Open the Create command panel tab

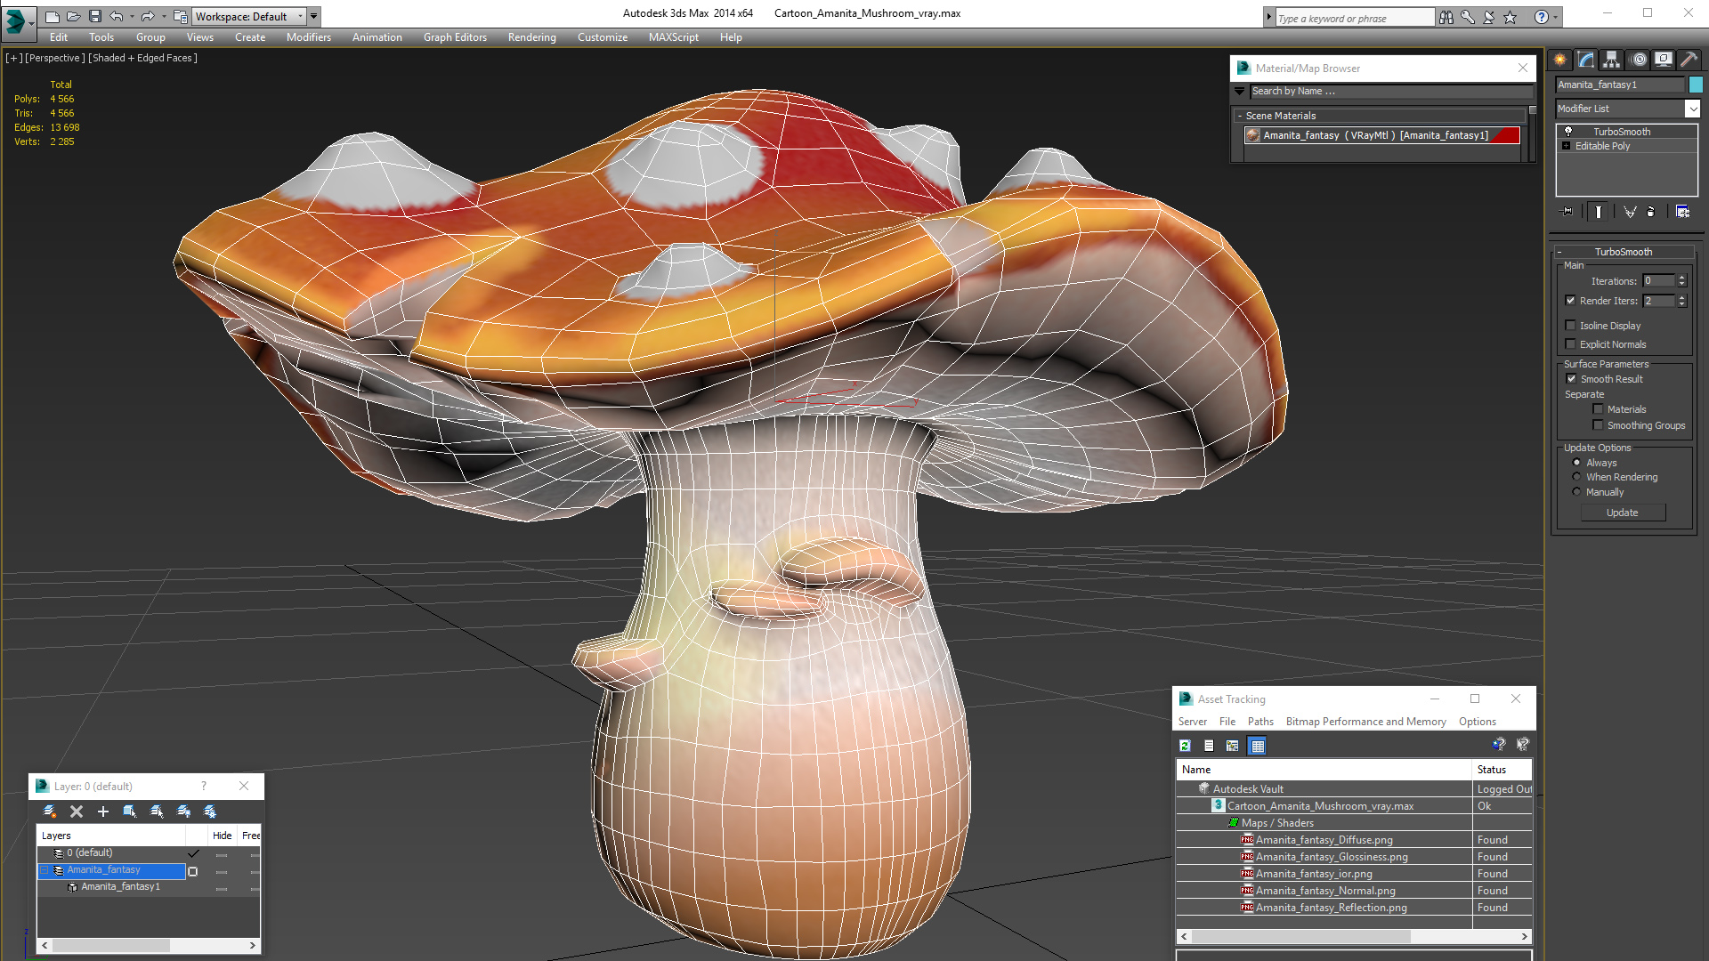point(1559,60)
